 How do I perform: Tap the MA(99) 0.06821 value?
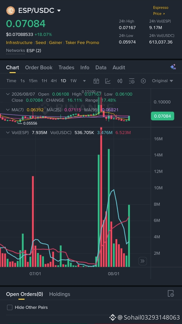[x=110, y=110]
